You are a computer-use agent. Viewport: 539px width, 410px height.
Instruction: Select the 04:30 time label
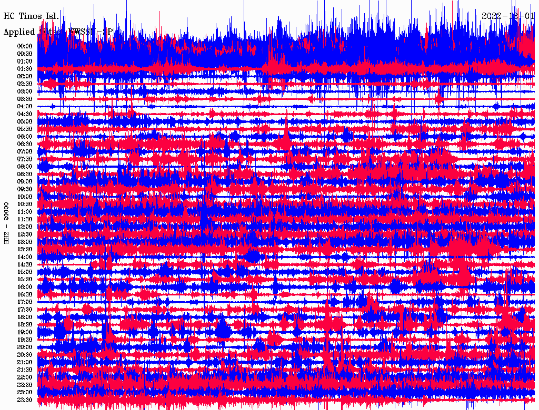[x=25, y=114]
